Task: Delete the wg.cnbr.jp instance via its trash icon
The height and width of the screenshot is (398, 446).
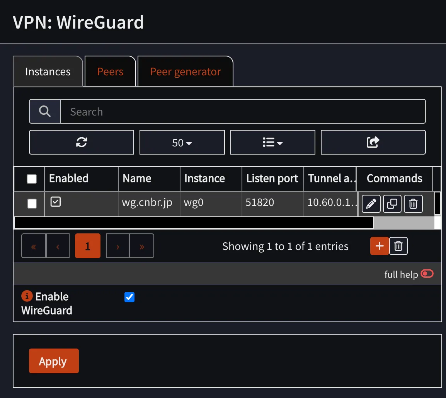Action: 413,204
